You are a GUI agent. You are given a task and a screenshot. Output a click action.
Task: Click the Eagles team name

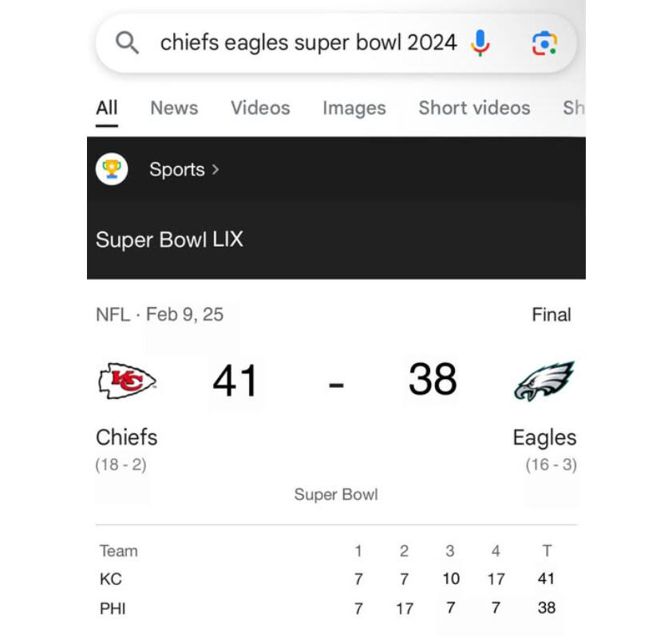(x=544, y=437)
